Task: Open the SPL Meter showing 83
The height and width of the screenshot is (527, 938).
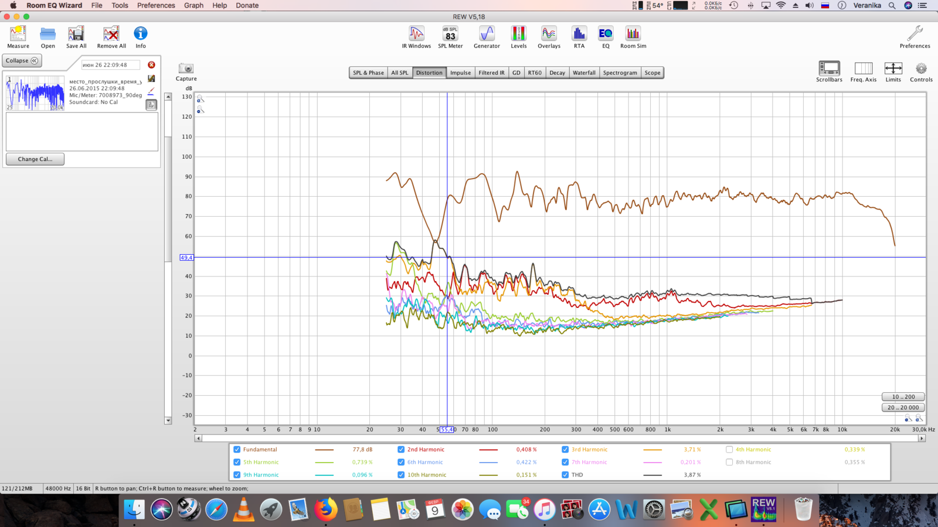Action: 450,37
